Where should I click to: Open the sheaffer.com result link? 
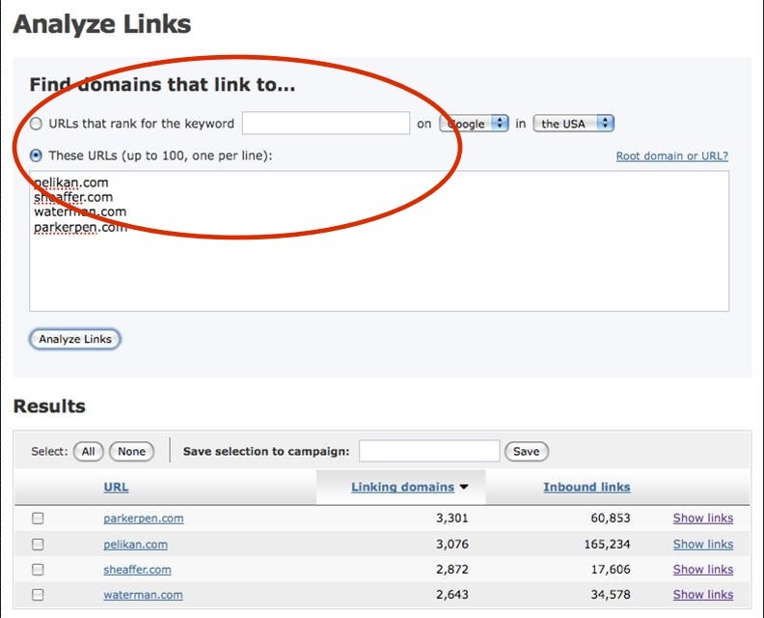point(137,570)
